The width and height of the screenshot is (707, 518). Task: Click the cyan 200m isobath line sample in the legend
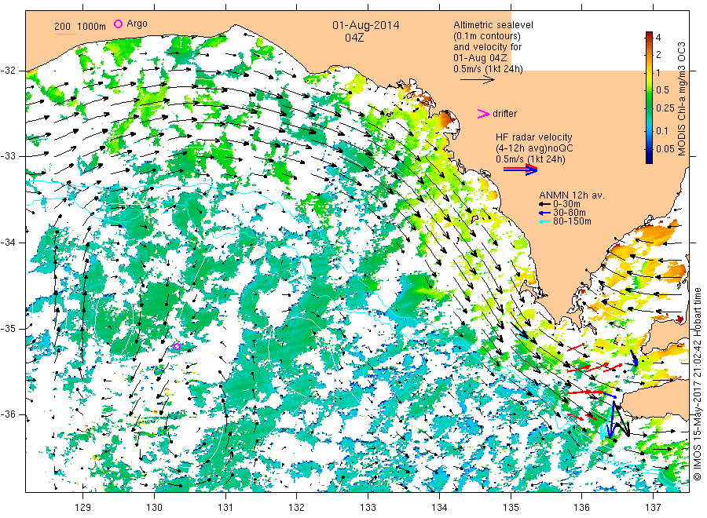coord(65,33)
